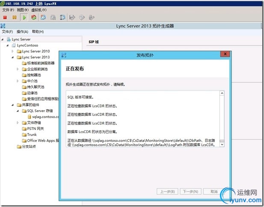Click the log scrollbar up arrow
The image size is (264, 207).
[222, 93]
